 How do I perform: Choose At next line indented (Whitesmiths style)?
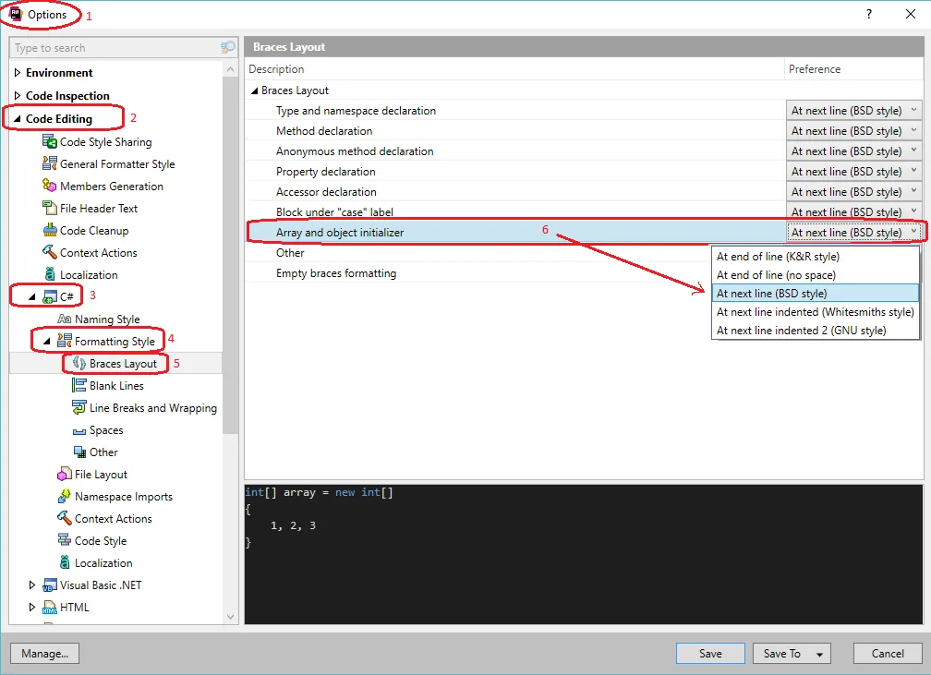[816, 312]
